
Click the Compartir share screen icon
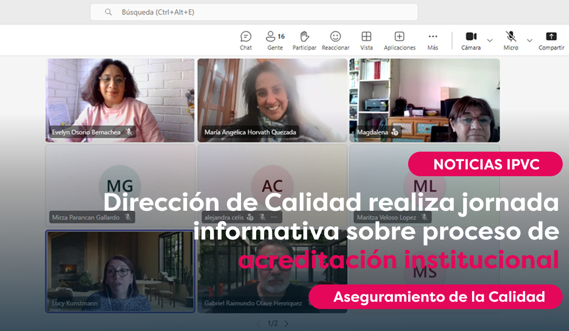(x=551, y=37)
